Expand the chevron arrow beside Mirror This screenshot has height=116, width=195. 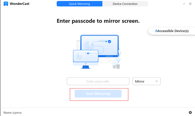pyautogui.click(x=157, y=81)
